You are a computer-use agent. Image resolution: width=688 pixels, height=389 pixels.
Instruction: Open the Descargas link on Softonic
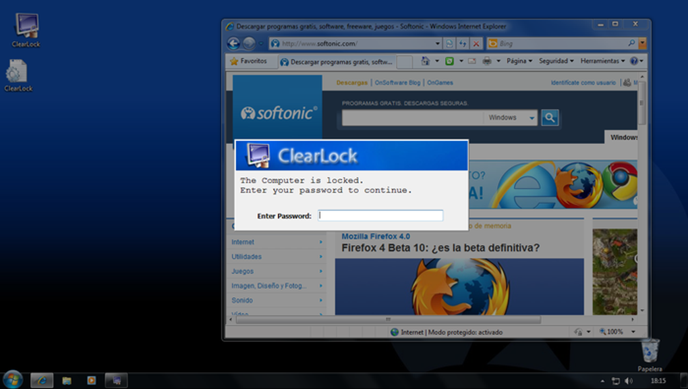[x=352, y=82]
